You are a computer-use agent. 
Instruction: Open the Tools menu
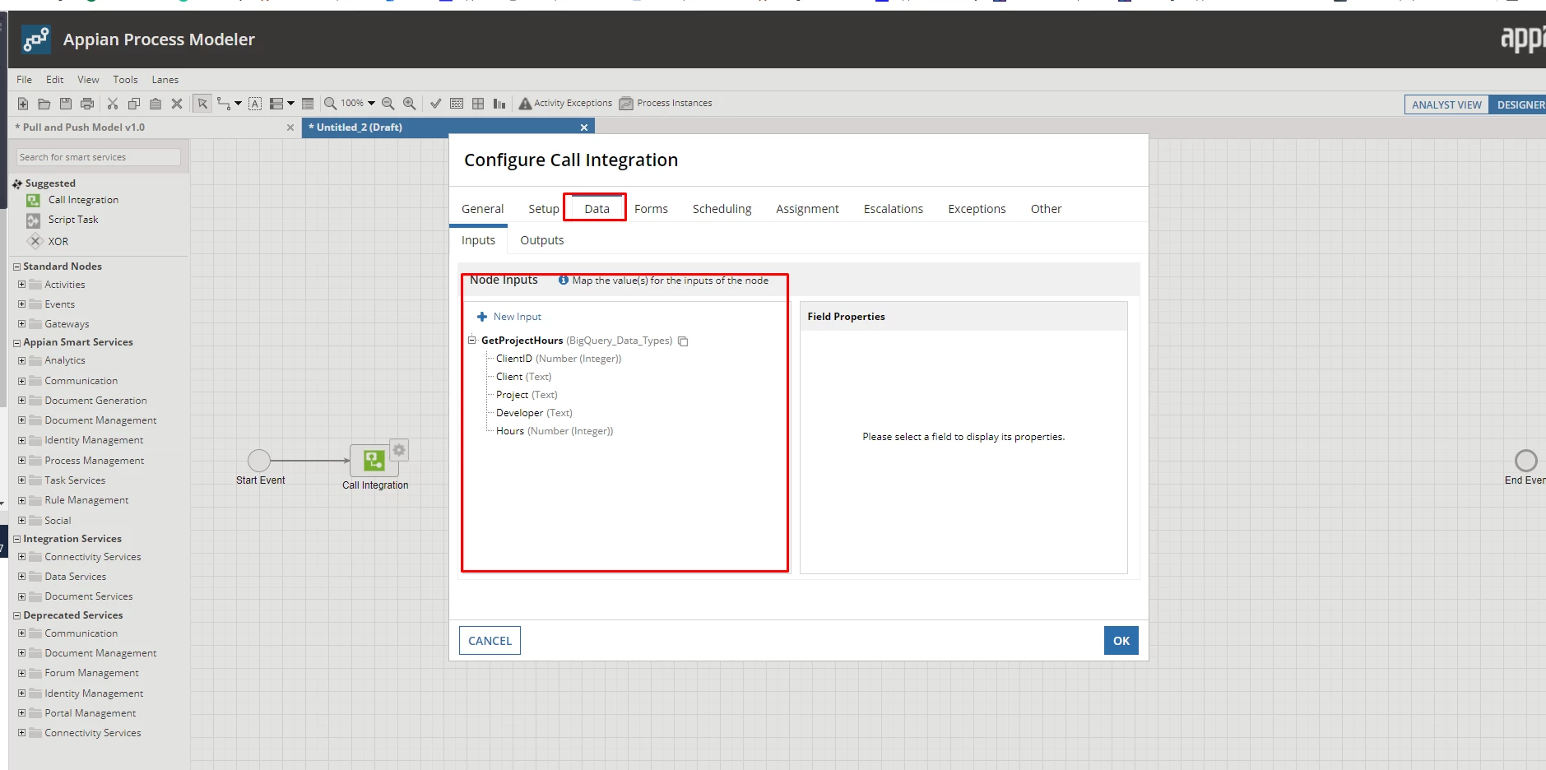pyautogui.click(x=126, y=80)
